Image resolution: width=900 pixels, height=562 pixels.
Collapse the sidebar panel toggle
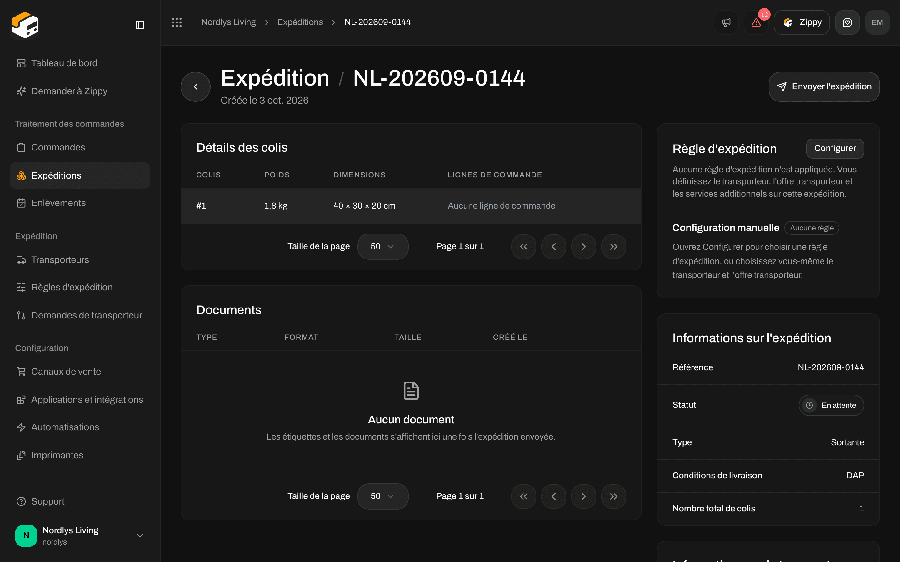(140, 25)
